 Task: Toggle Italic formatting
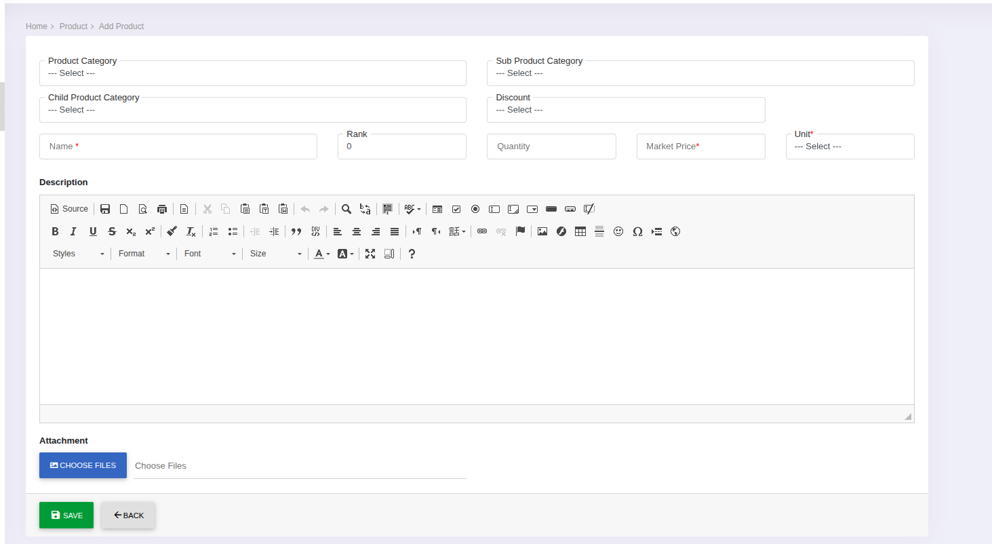[x=74, y=231]
